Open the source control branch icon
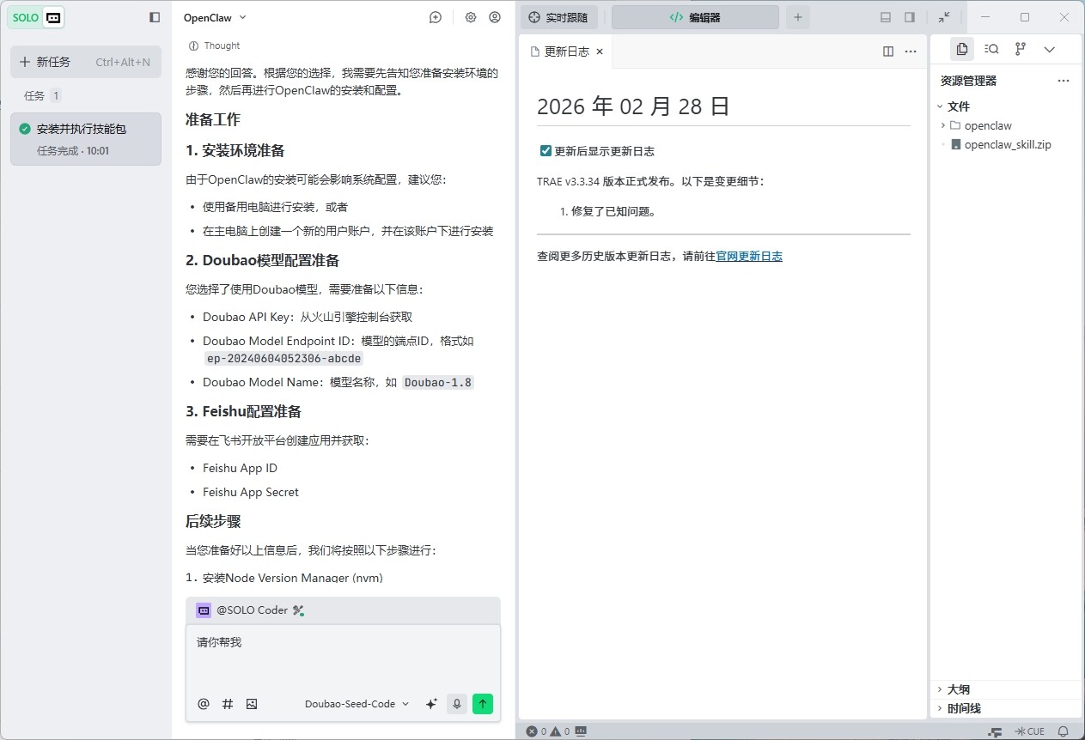Screen dimensions: 1085x740 click(1021, 49)
